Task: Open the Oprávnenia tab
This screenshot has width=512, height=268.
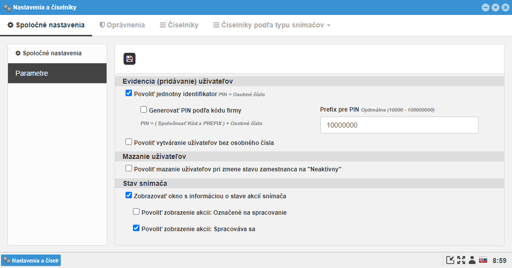Action: [x=122, y=25]
